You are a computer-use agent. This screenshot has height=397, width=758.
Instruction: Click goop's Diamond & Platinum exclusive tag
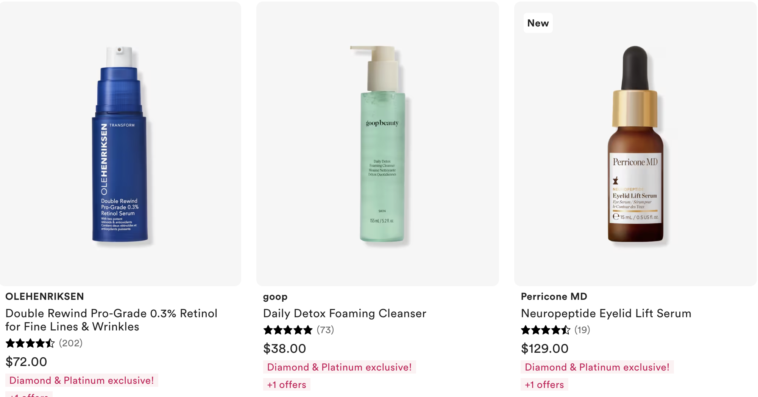(339, 367)
